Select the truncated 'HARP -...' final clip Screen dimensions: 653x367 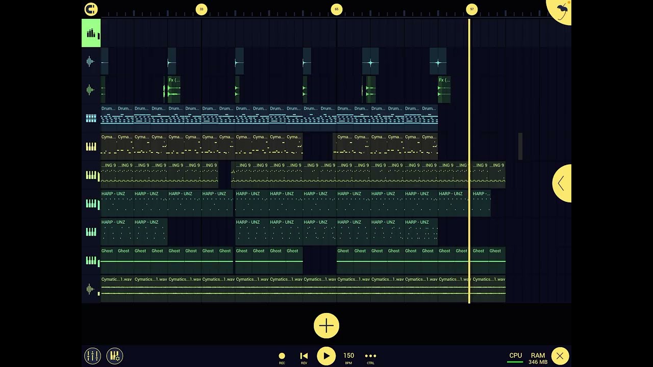tap(481, 204)
